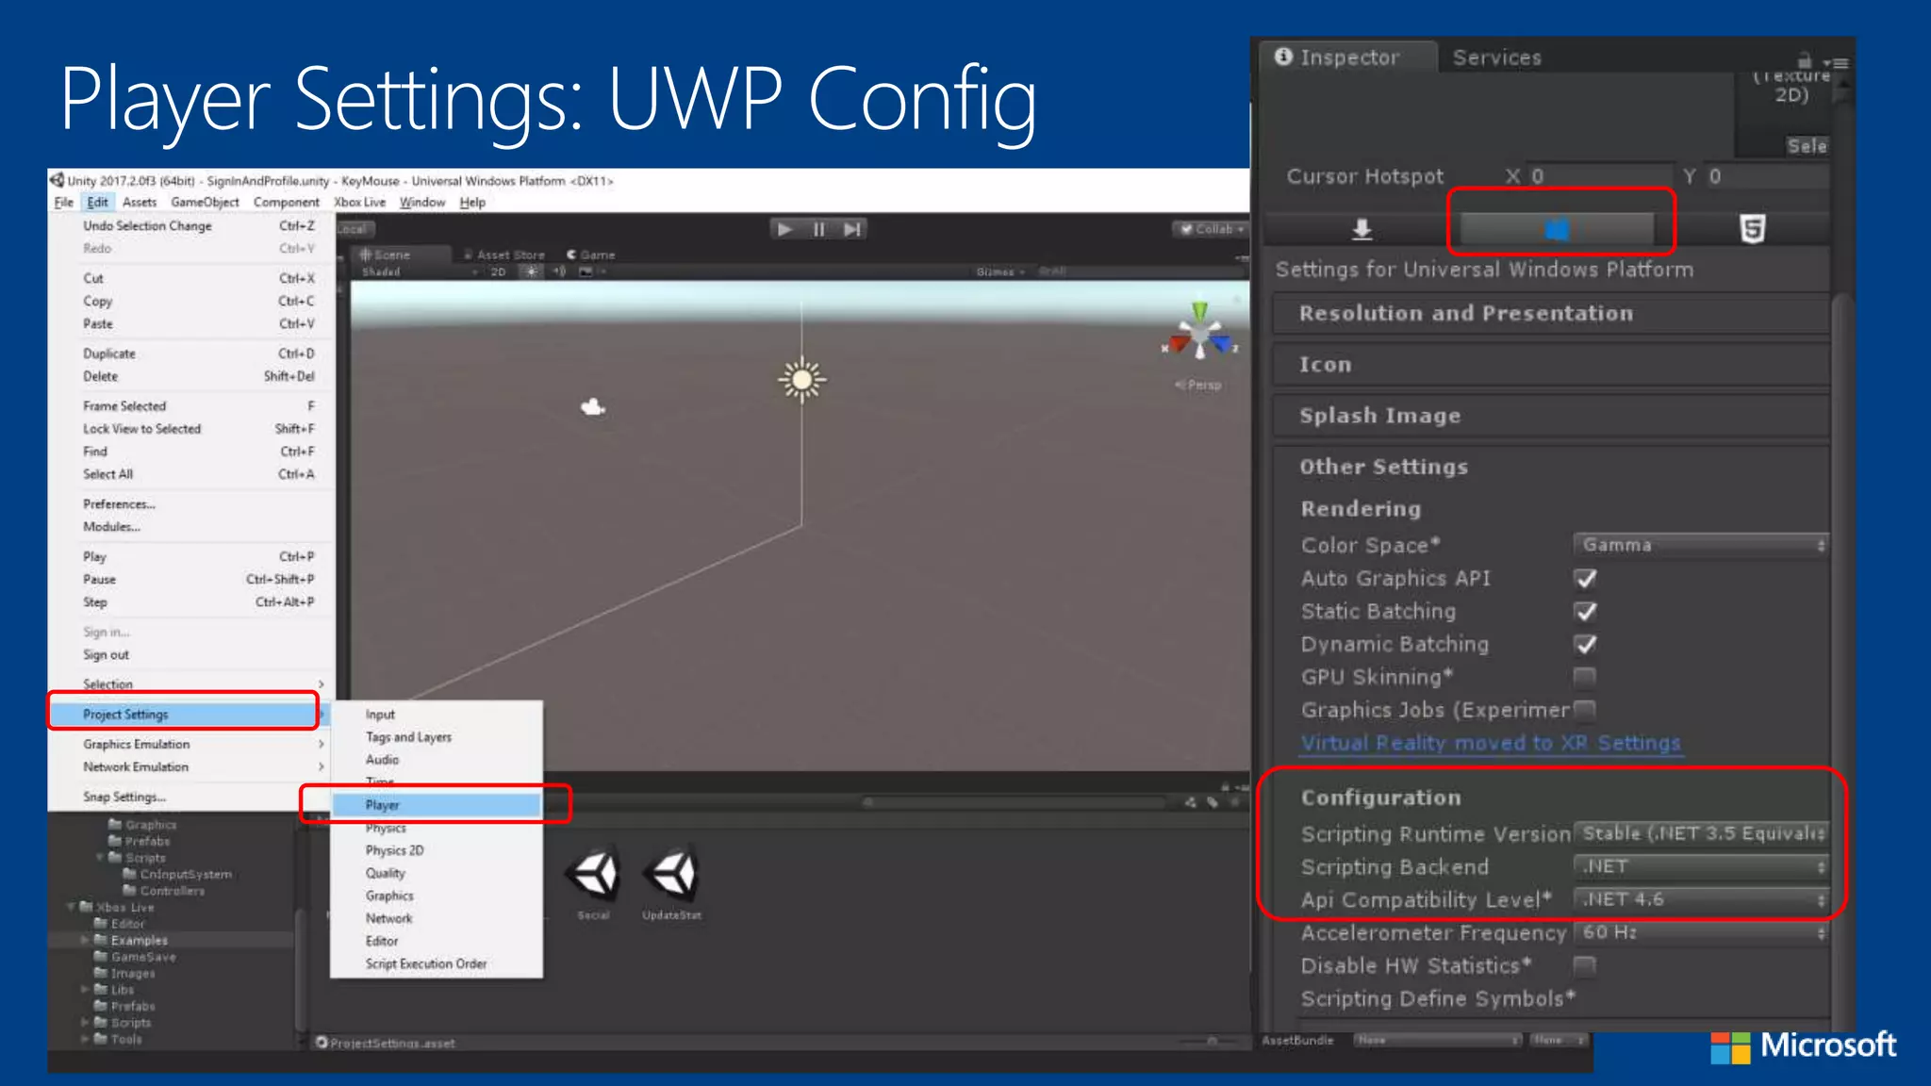Click the camera gizmo in scene view

point(592,407)
